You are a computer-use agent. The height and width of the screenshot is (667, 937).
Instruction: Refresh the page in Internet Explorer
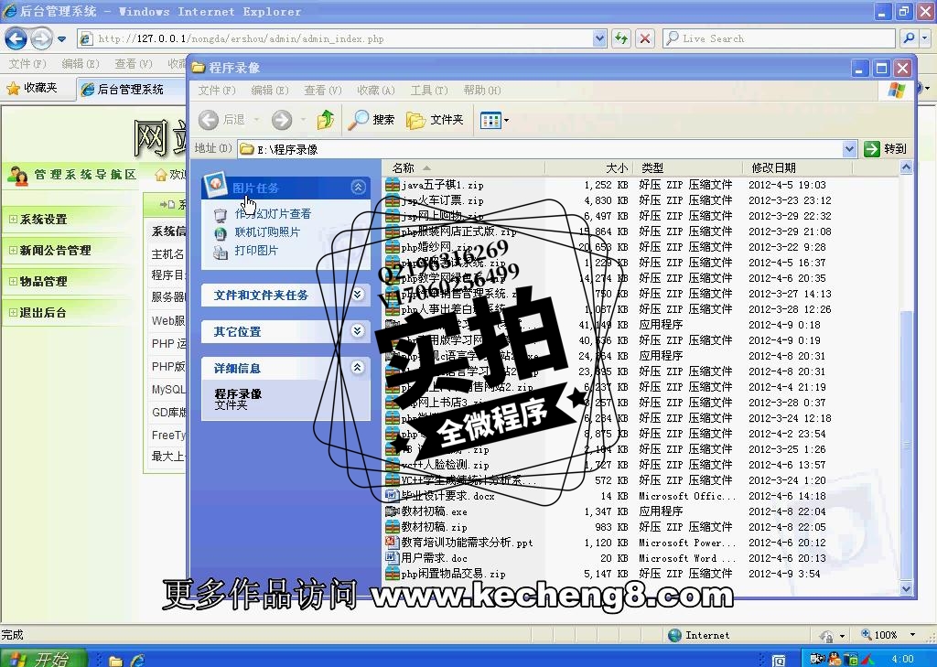(621, 38)
